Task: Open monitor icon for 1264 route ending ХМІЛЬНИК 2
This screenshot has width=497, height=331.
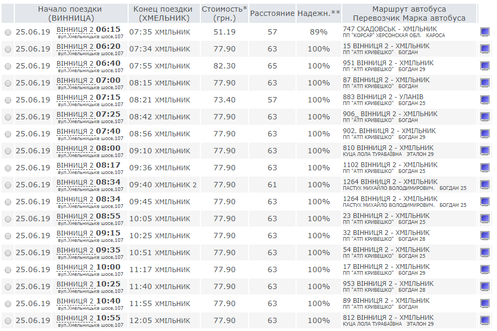Action: click(485, 185)
